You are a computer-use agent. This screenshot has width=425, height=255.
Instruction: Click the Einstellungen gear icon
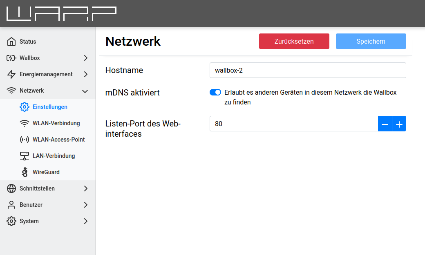25,107
